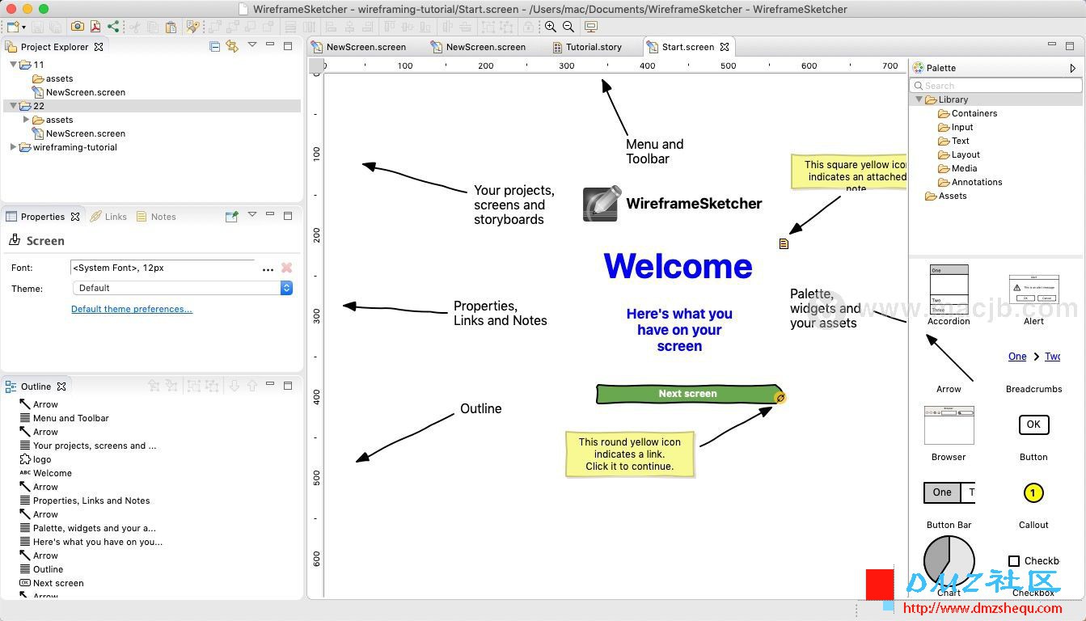
Task: Click the New wizard toolbar icon
Action: click(12, 27)
